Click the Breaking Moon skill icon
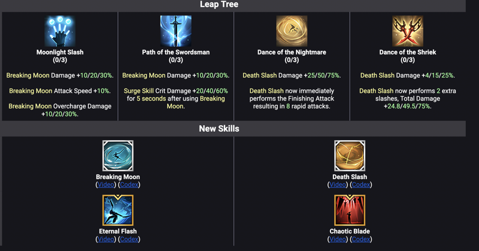The image size is (479, 251). click(x=118, y=156)
